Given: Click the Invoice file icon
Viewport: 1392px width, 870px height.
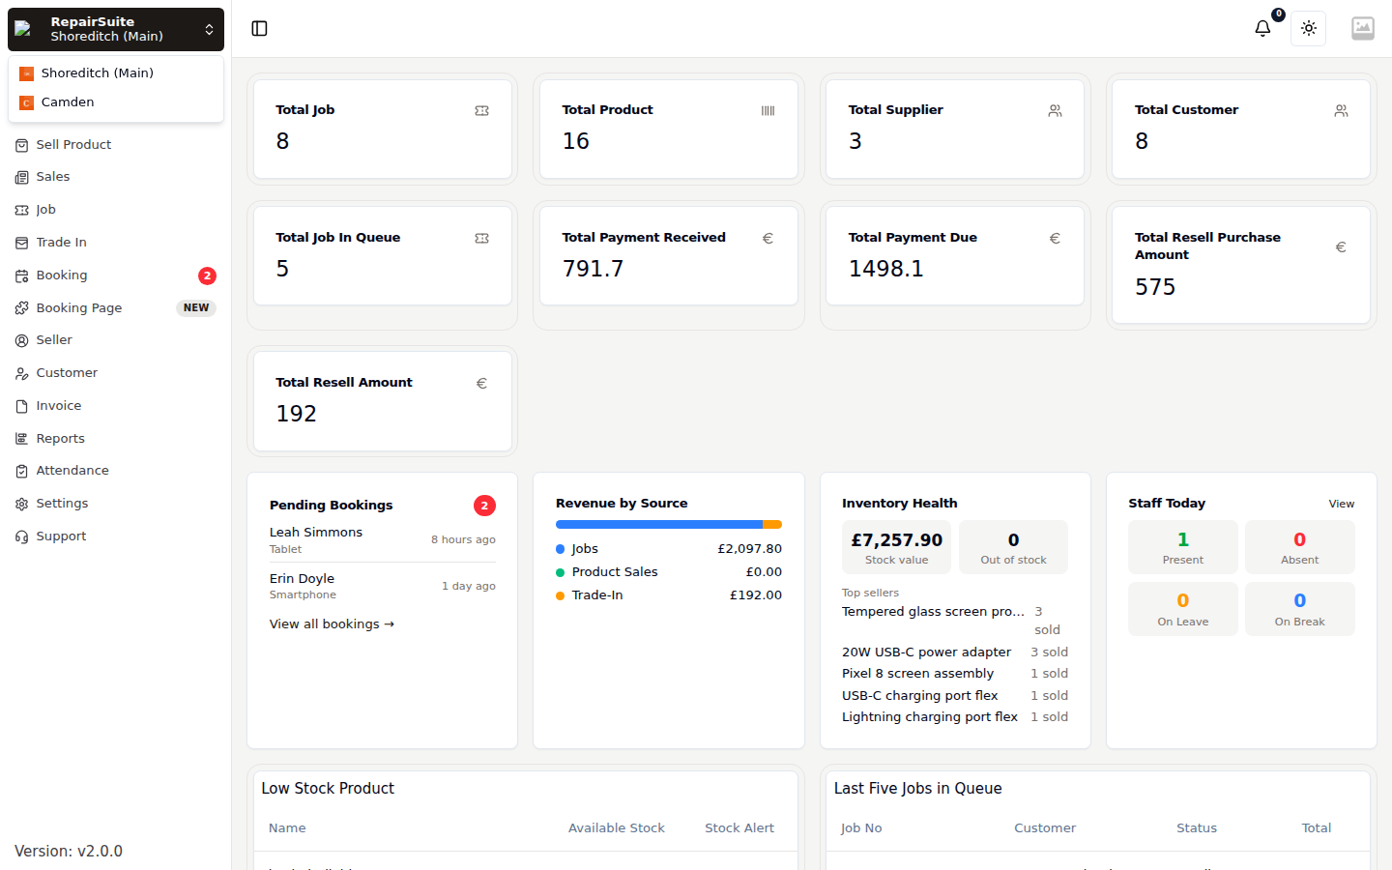Looking at the screenshot, I should point(21,406).
